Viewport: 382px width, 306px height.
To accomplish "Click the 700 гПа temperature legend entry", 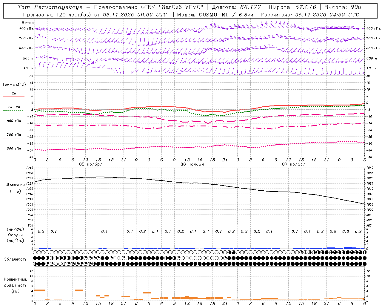I will click(x=14, y=134).
